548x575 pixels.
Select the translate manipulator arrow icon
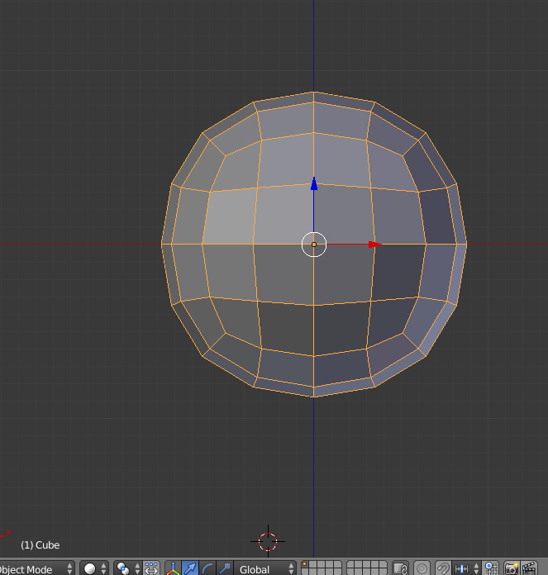click(190, 568)
